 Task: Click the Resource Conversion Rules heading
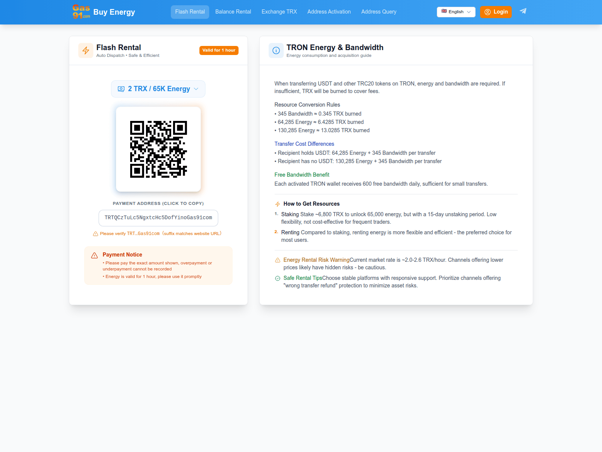click(x=307, y=105)
